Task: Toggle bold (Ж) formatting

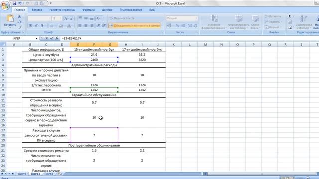Action: (30, 25)
